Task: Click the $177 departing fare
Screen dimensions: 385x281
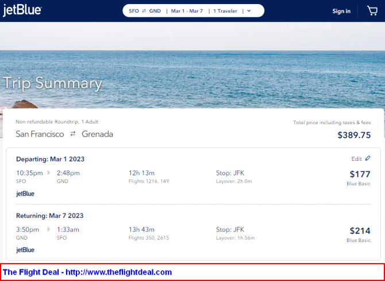Action: tap(360, 174)
